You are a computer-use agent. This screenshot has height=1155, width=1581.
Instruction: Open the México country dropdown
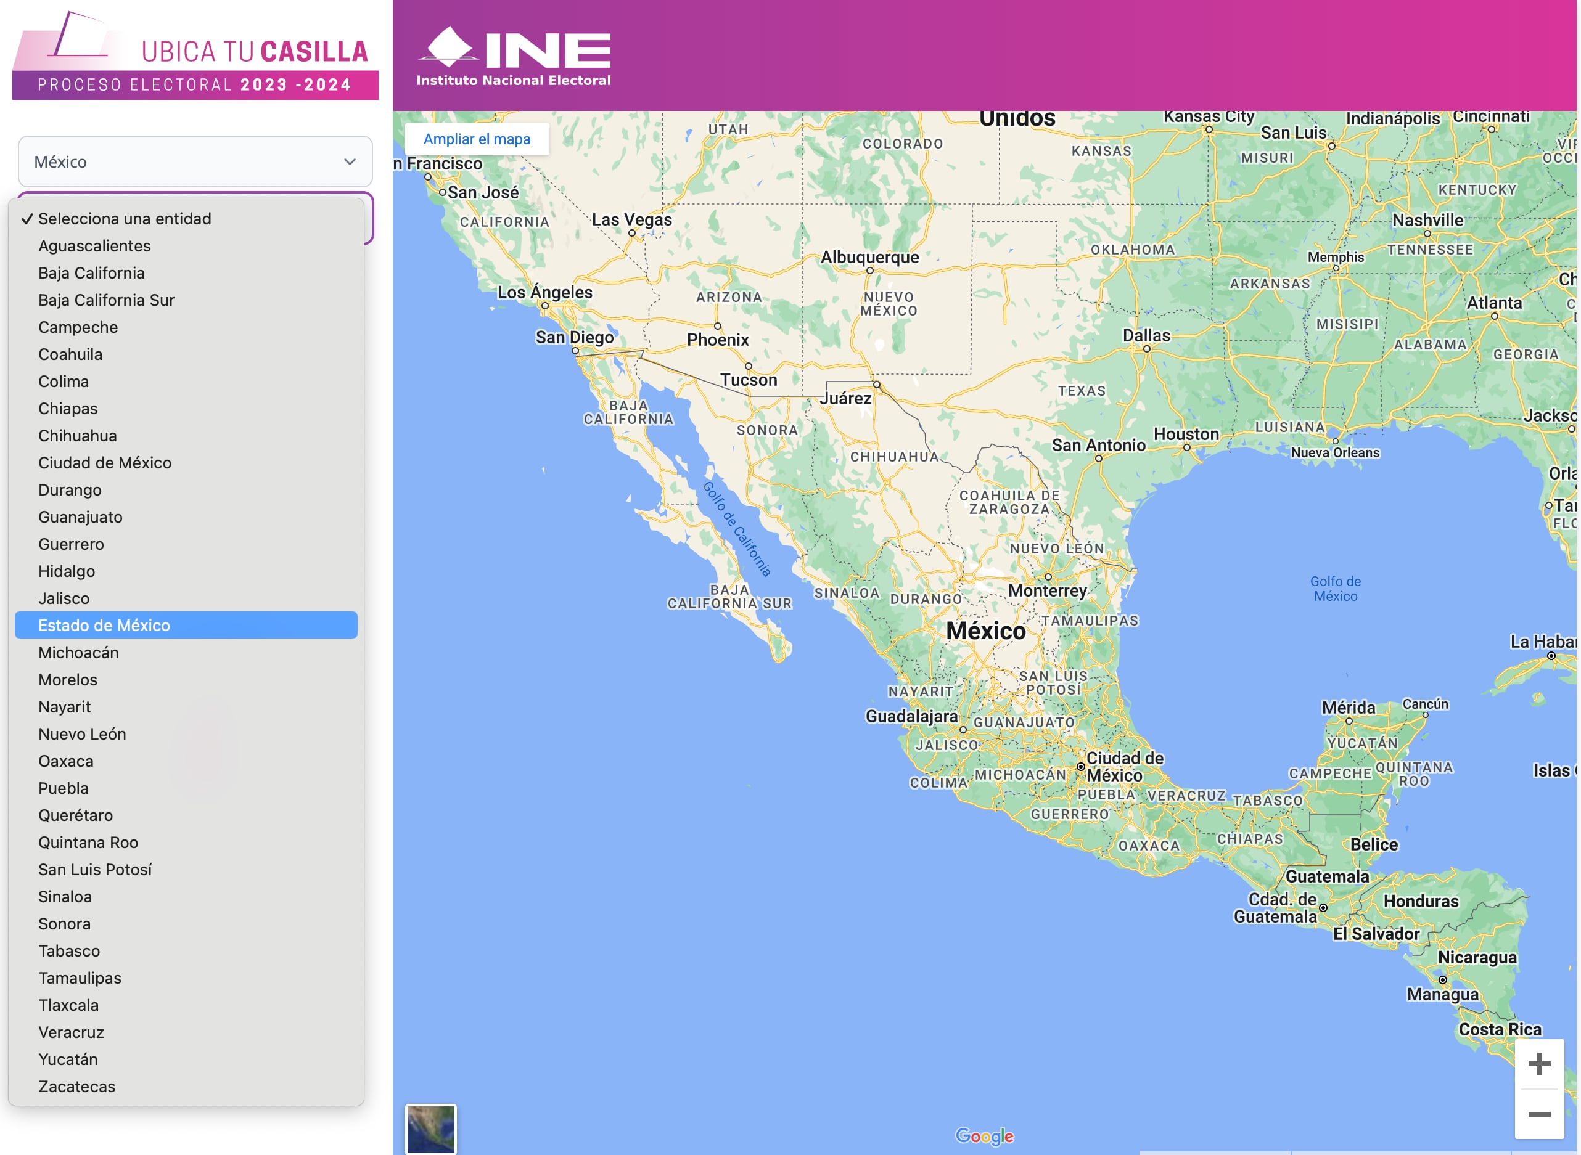tap(195, 161)
